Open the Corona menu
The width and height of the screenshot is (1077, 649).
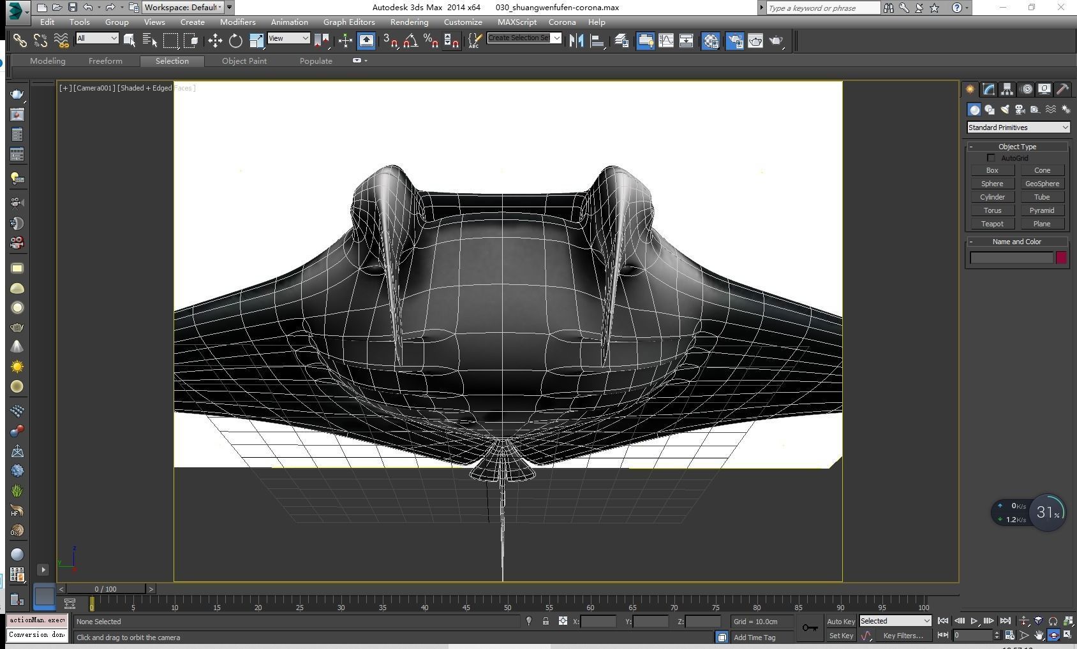pos(561,22)
